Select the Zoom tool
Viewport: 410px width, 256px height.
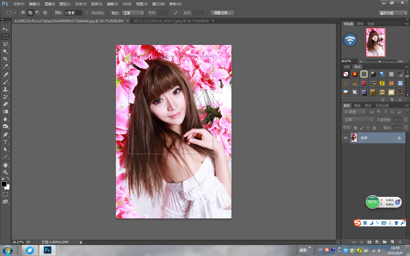click(5, 172)
